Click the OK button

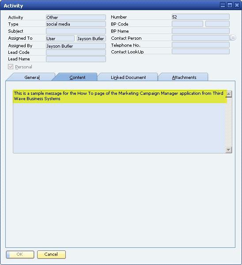coord(20,254)
